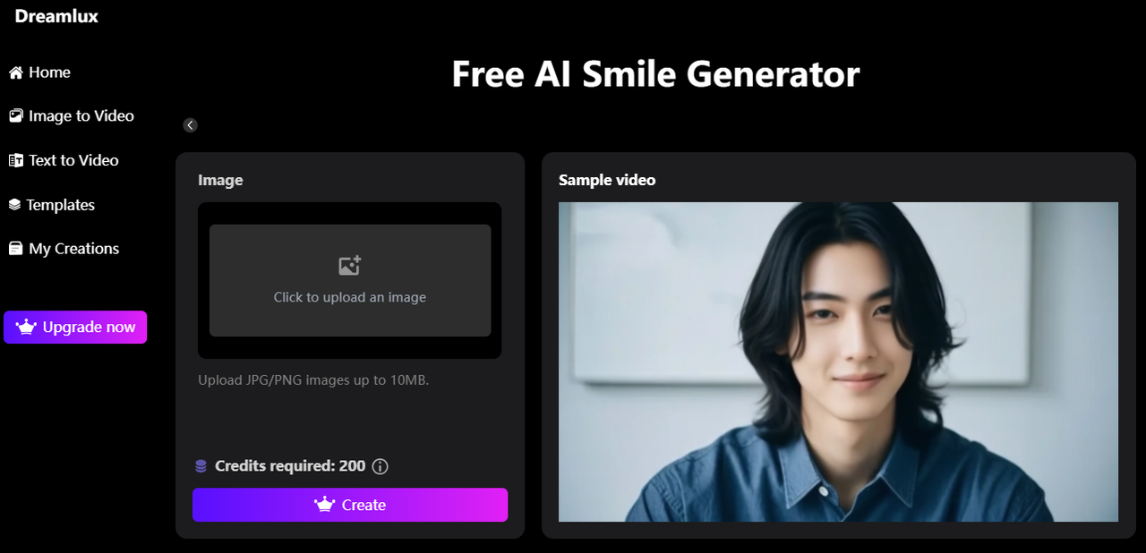
Task: Click the Upgrade now button
Action: (x=75, y=328)
